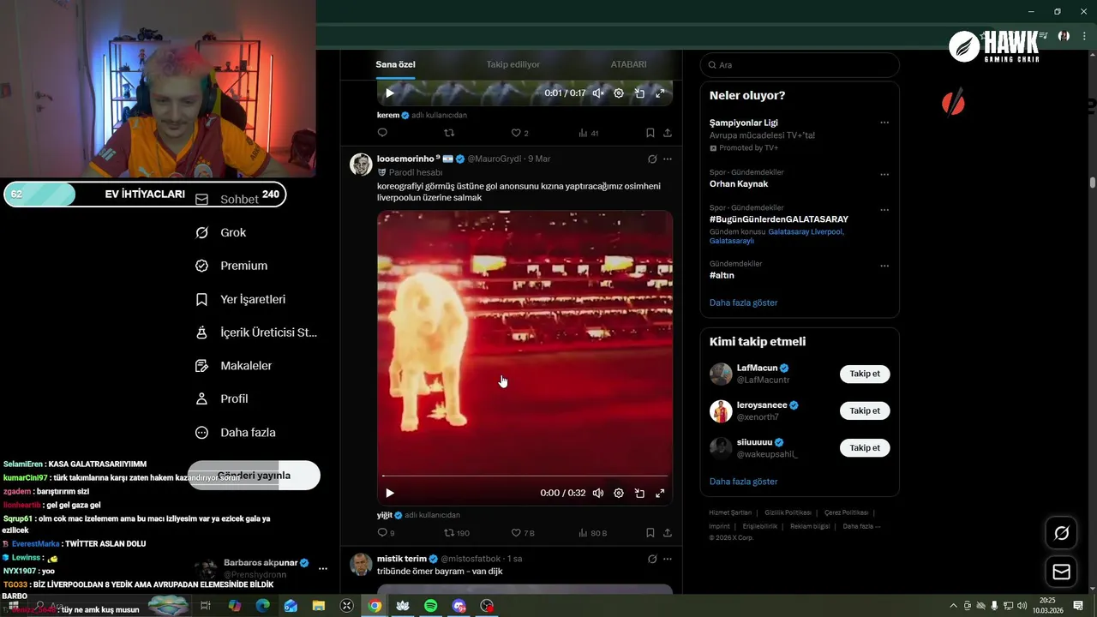This screenshot has height=617, width=1097.
Task: Open Grok icon on mistik terim post
Action: 652,559
